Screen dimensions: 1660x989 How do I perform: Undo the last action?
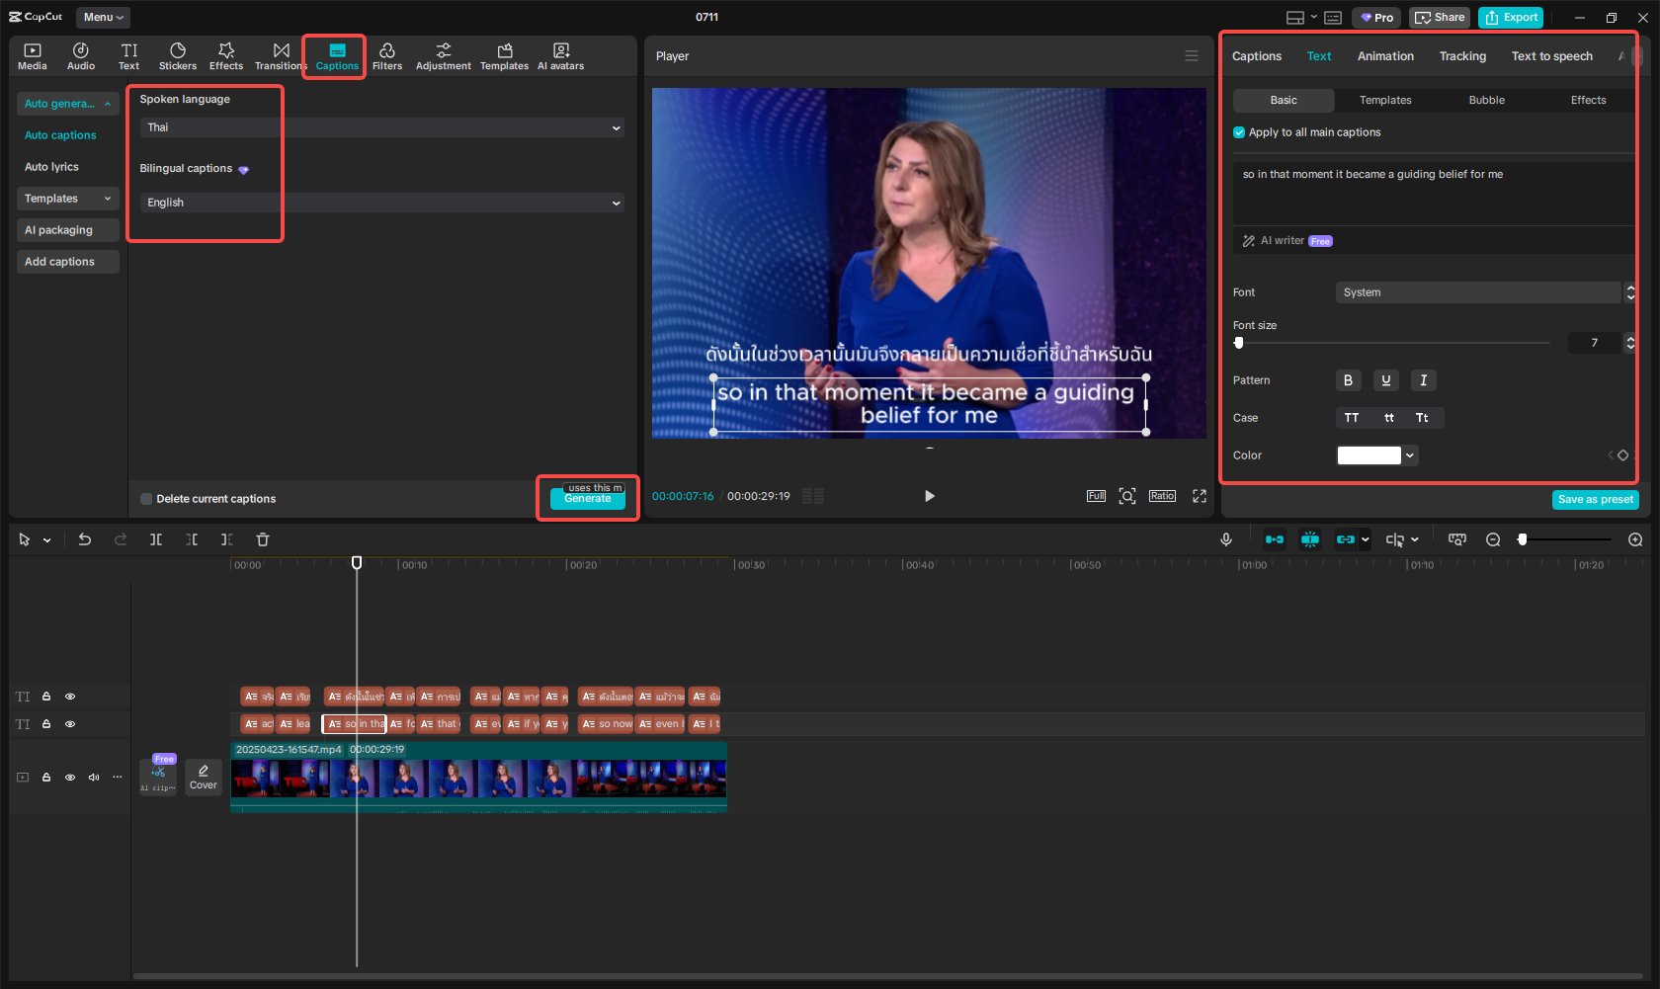pyautogui.click(x=85, y=539)
